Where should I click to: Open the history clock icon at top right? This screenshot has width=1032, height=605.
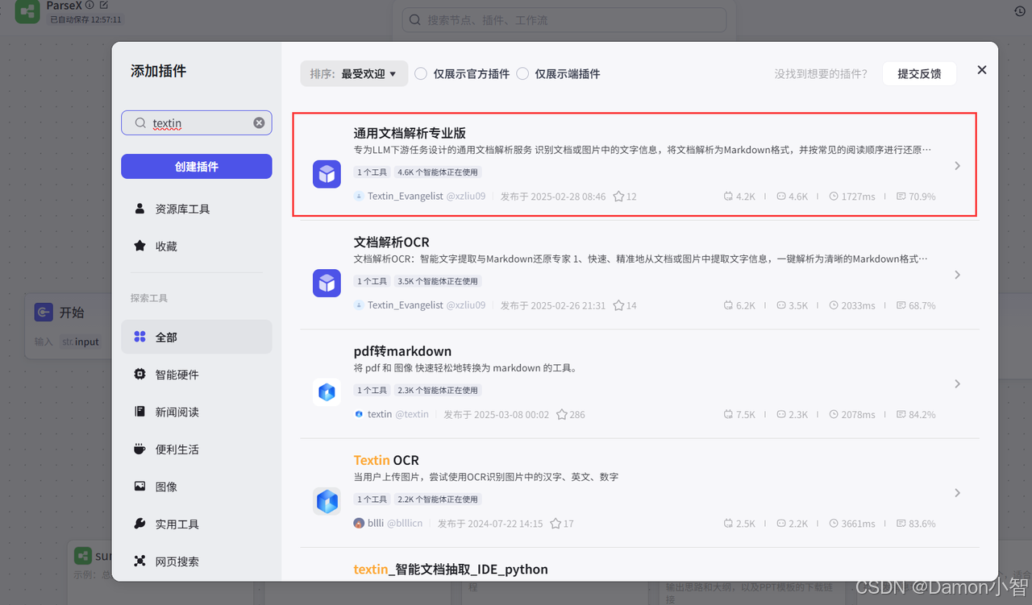coord(1019,11)
